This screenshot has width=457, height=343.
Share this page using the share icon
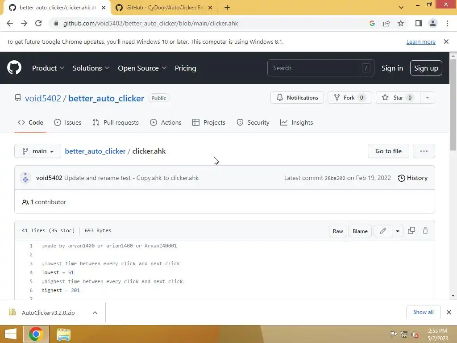[386, 23]
